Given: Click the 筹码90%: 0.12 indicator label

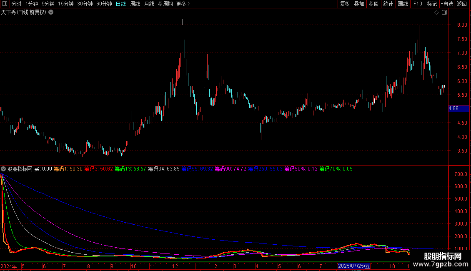Looking at the screenshot, I should pos(301,169).
